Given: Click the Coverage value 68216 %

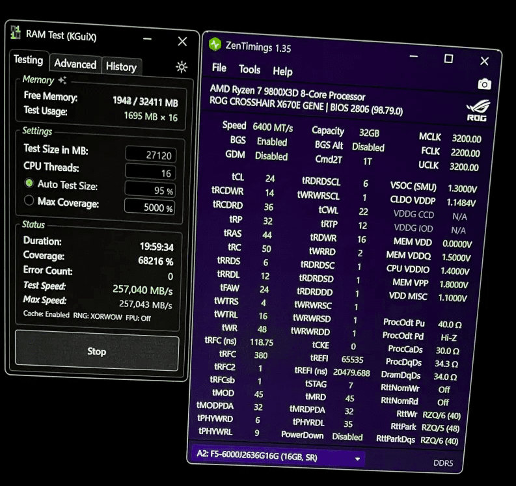Looking at the screenshot, I should pos(156,261).
